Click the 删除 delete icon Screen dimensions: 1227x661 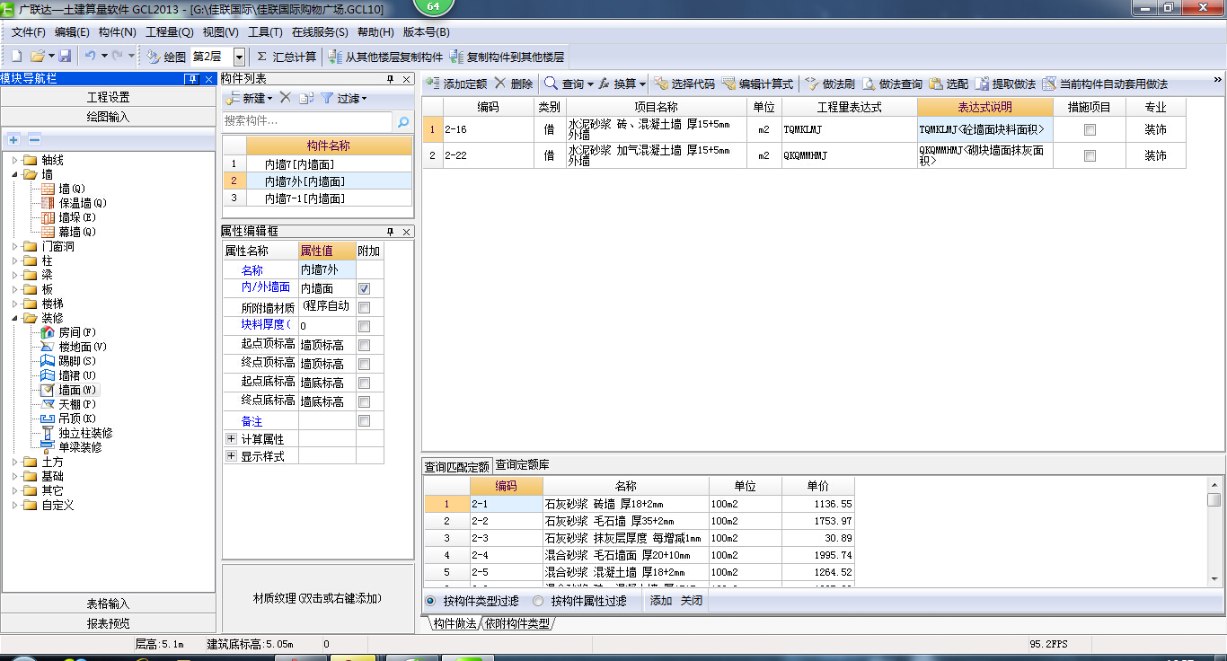500,84
